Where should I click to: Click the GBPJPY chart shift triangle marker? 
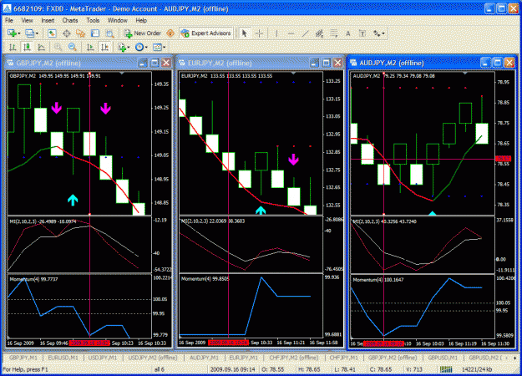pyautogui.click(x=122, y=73)
